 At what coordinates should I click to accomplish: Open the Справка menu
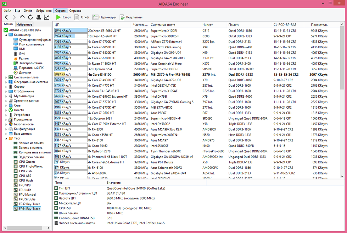[75, 11]
